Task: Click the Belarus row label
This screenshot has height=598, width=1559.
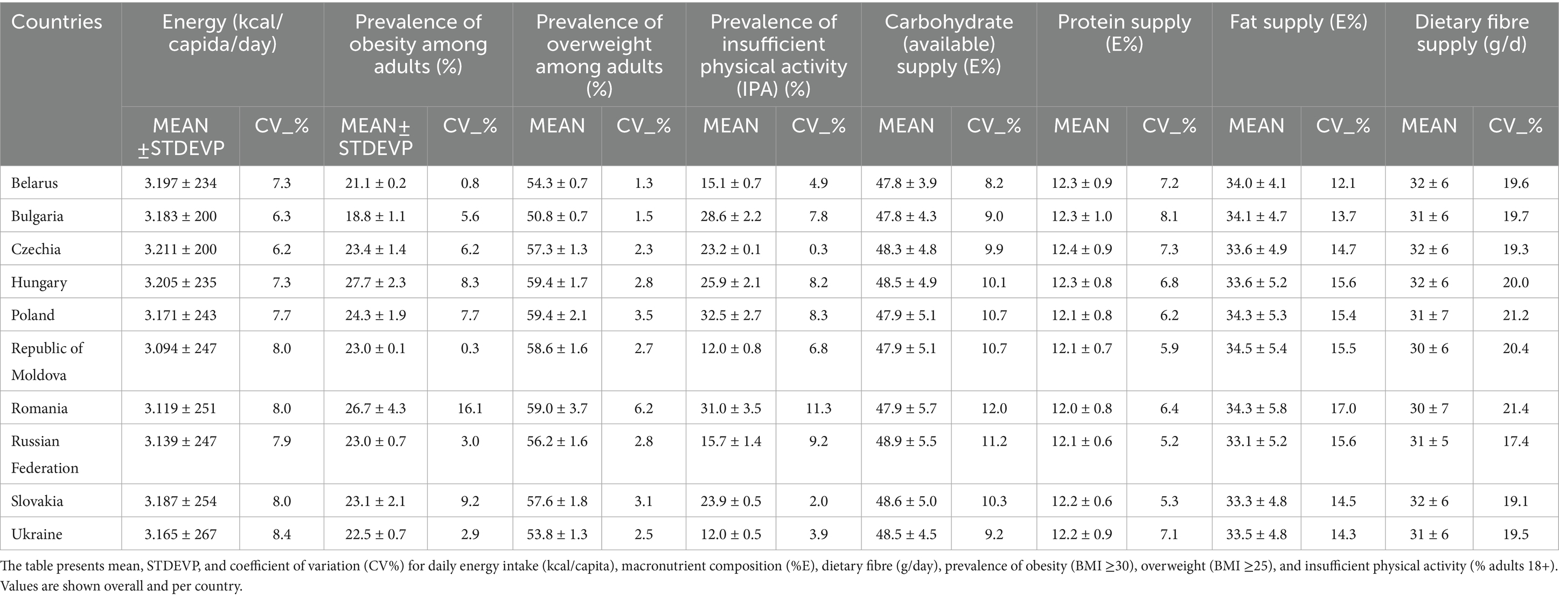Action: pyautogui.click(x=34, y=183)
